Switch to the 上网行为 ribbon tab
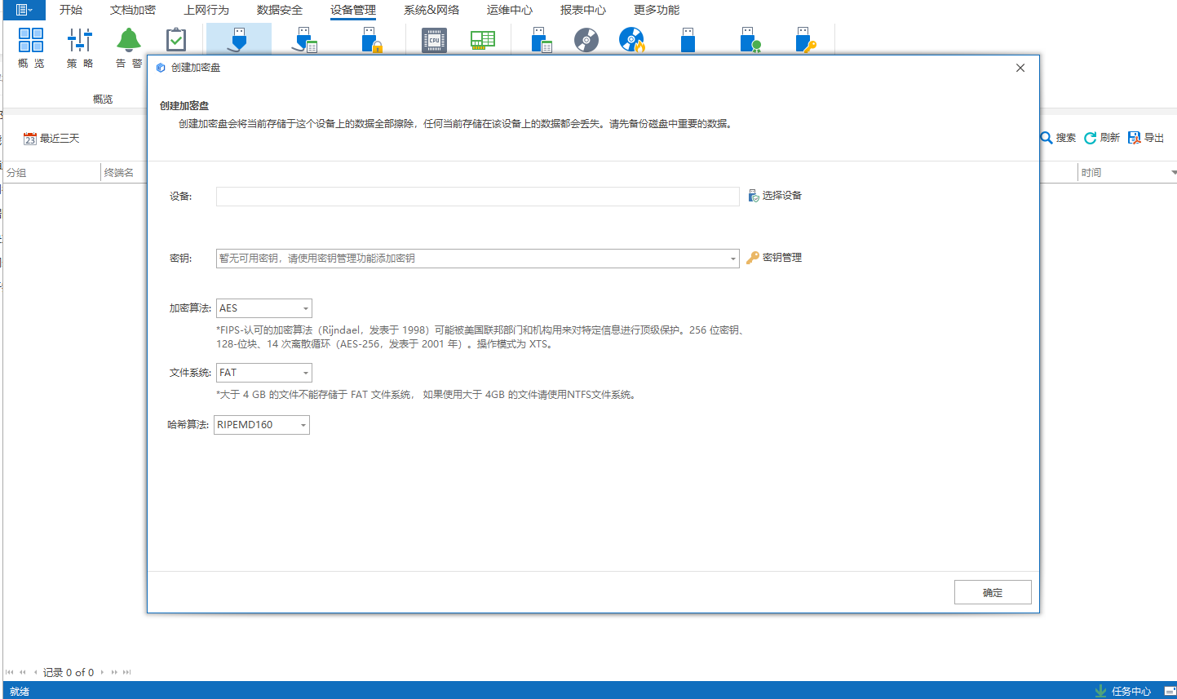1177x699 pixels. coord(206,10)
